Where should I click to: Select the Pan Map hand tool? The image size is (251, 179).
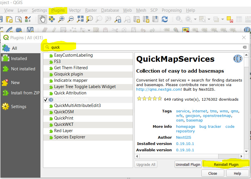pos(42,19)
